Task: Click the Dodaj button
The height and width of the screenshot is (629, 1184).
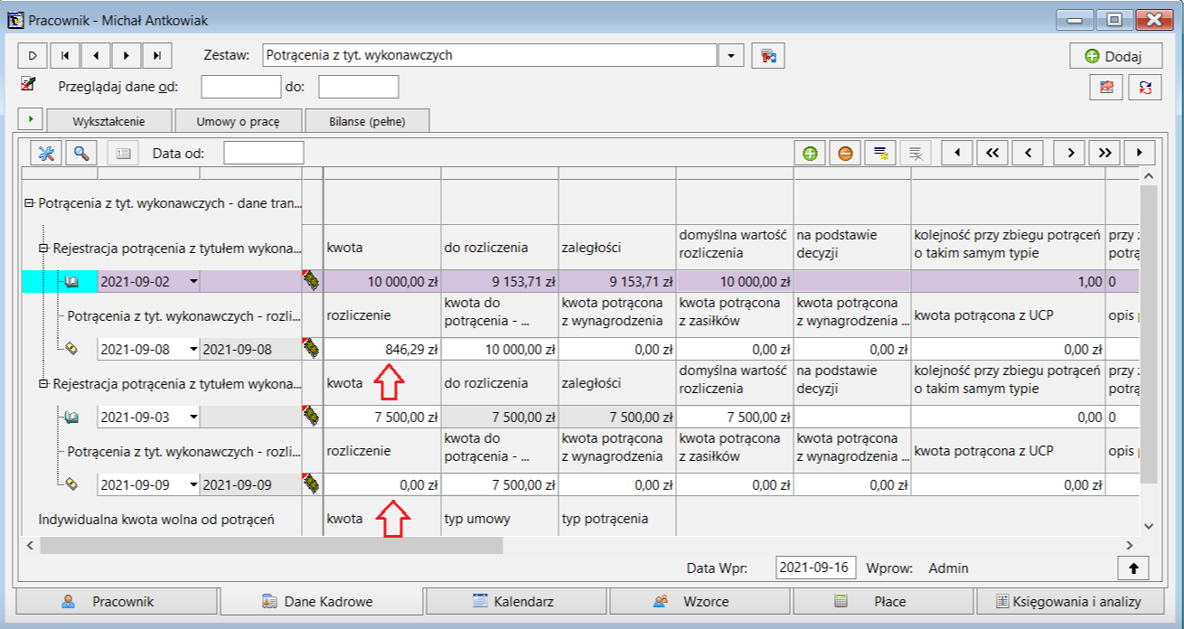Action: coord(1116,55)
